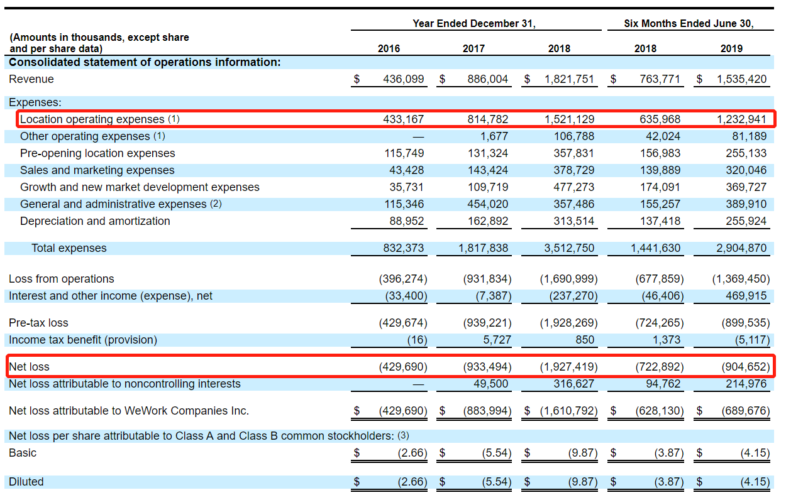The width and height of the screenshot is (786, 500).
Task: Click footnote (1) beside Location operating expenses
Action: point(173,119)
